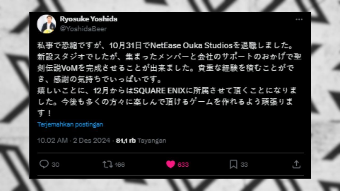This screenshot has height=191, width=340.
Task: Click Terjemahkan postingan translate link
Action: [x=70, y=124]
